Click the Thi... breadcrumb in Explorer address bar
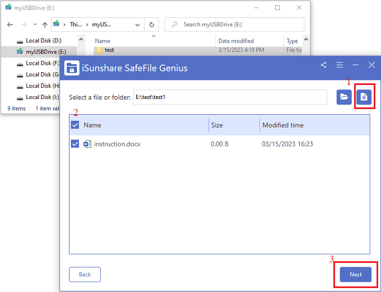The height and width of the screenshot is (292, 381). click(x=76, y=25)
